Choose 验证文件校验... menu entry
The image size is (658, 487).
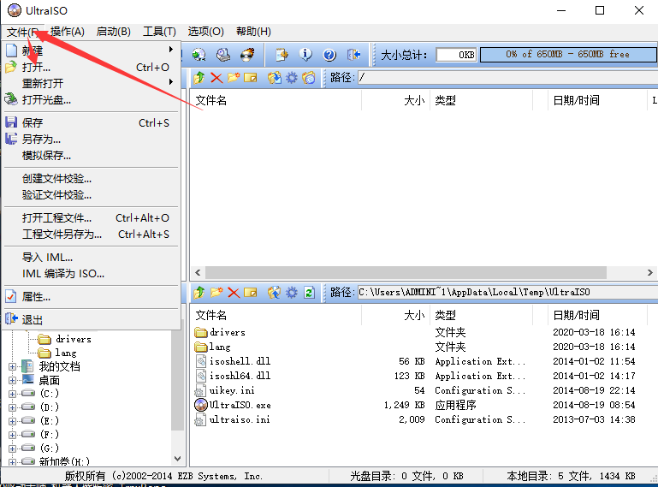pyautogui.click(x=92, y=195)
